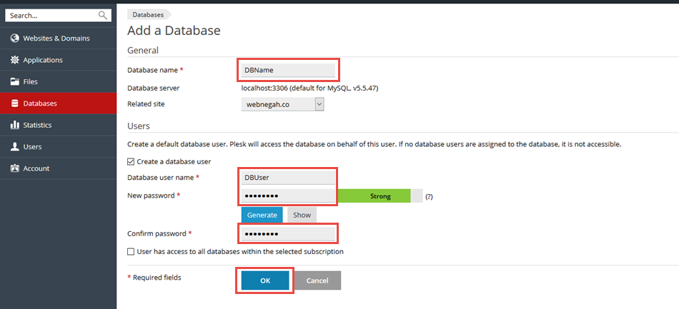Cancel adding the database
Image resolution: width=679 pixels, height=309 pixels.
click(x=317, y=280)
